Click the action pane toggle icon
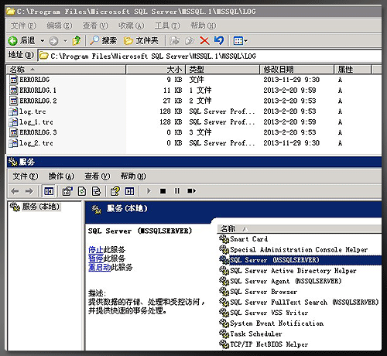The image size is (387, 356). [129, 191]
